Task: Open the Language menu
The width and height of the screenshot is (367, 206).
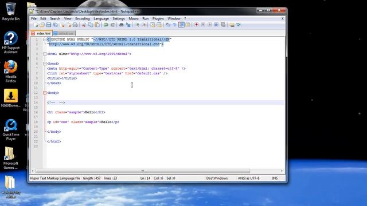Action: click(x=101, y=18)
